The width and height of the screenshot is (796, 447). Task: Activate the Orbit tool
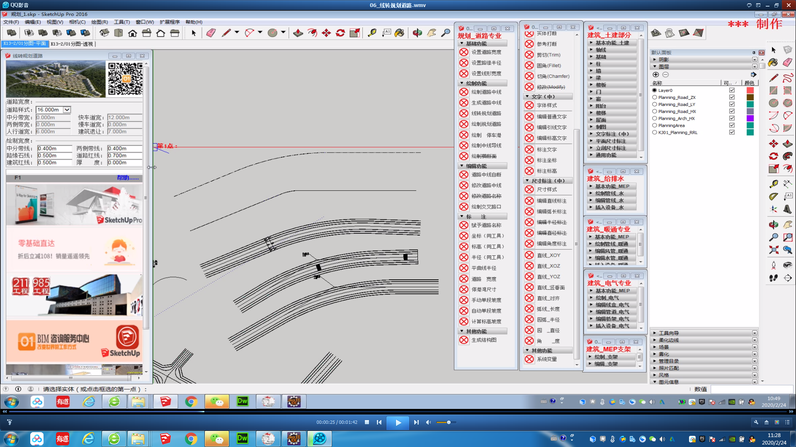[417, 33]
